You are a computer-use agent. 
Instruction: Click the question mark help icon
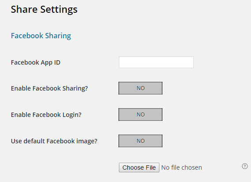point(244,166)
